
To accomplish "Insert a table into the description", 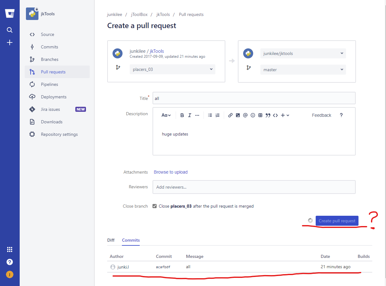I will click(260, 115).
